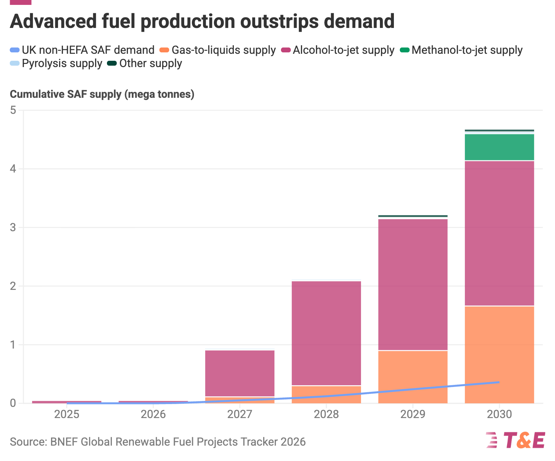Select the Gas-to-liquids segment of the 2030 bar

point(499,355)
